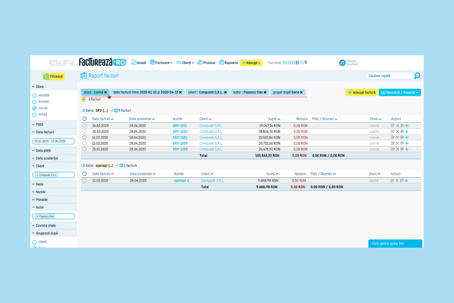This screenshot has height=303, width=454.
Task: Expand the Data plății filter section
Action: [43, 151]
